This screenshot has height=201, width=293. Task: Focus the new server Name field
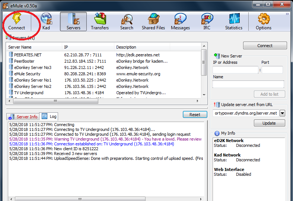tap(248, 84)
